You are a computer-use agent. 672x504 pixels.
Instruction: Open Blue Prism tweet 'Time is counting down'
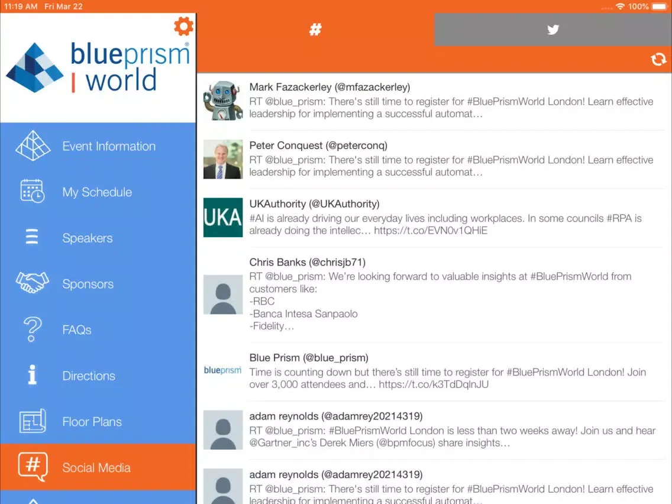coord(447,379)
